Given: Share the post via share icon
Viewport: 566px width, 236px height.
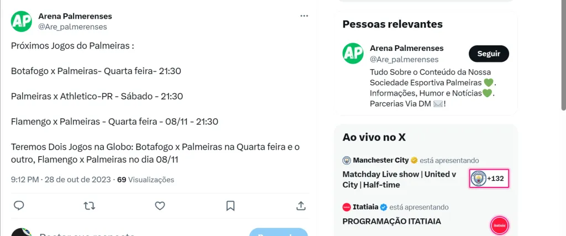Looking at the screenshot, I should coord(301,206).
